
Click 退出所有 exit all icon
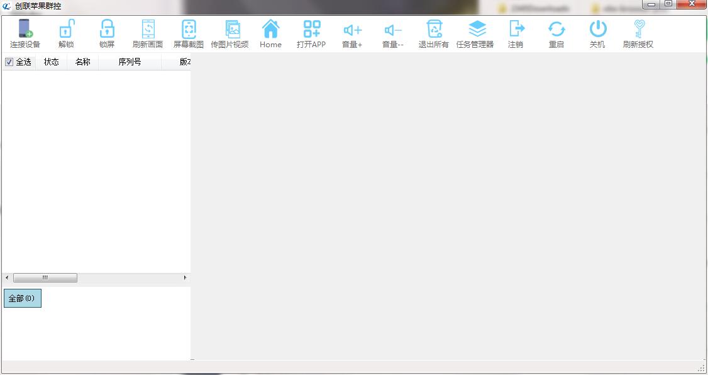point(434,30)
